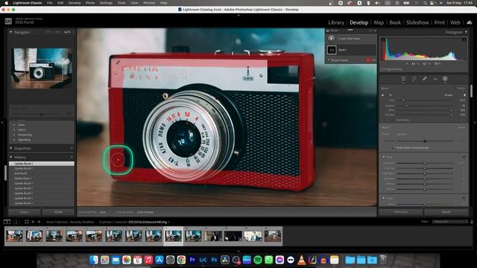The height and width of the screenshot is (268, 477).
Task: Open VLC from the Dock
Action: coord(301,260)
